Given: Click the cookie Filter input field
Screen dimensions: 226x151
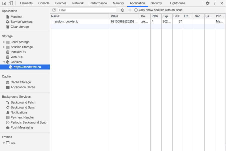Looking at the screenshot, I should click(x=87, y=10).
